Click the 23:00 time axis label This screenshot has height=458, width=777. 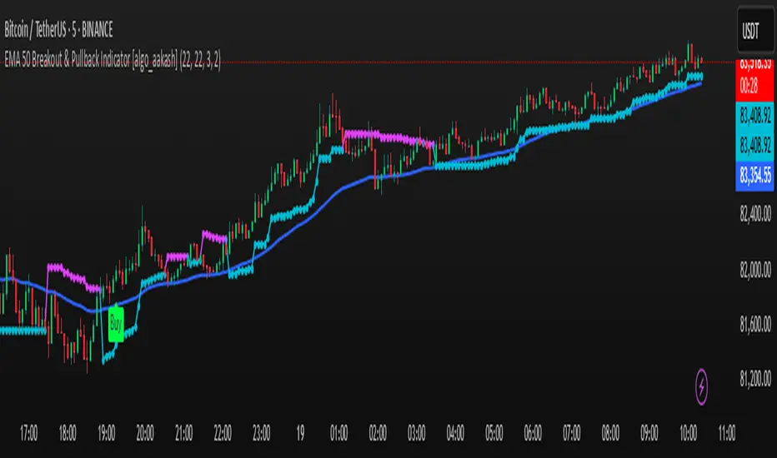tap(261, 433)
